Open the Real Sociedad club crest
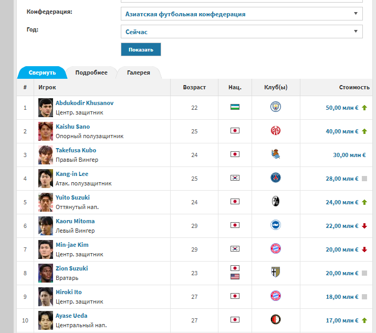 pos(276,154)
